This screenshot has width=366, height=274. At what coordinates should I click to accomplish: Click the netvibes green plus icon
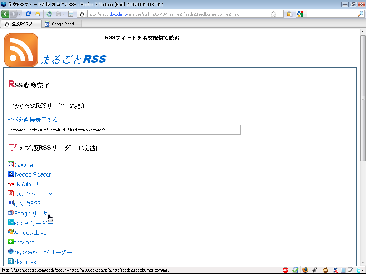(x=10, y=242)
